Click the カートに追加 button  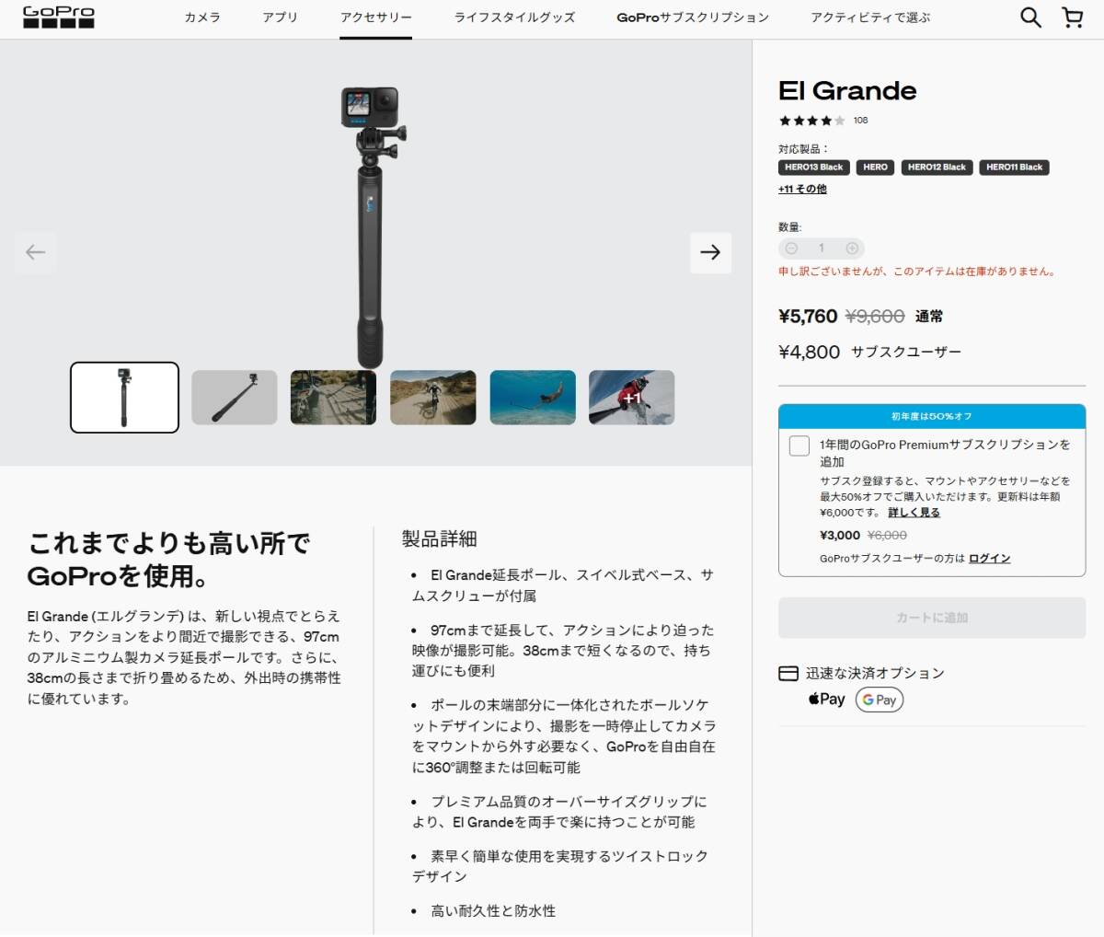932,618
